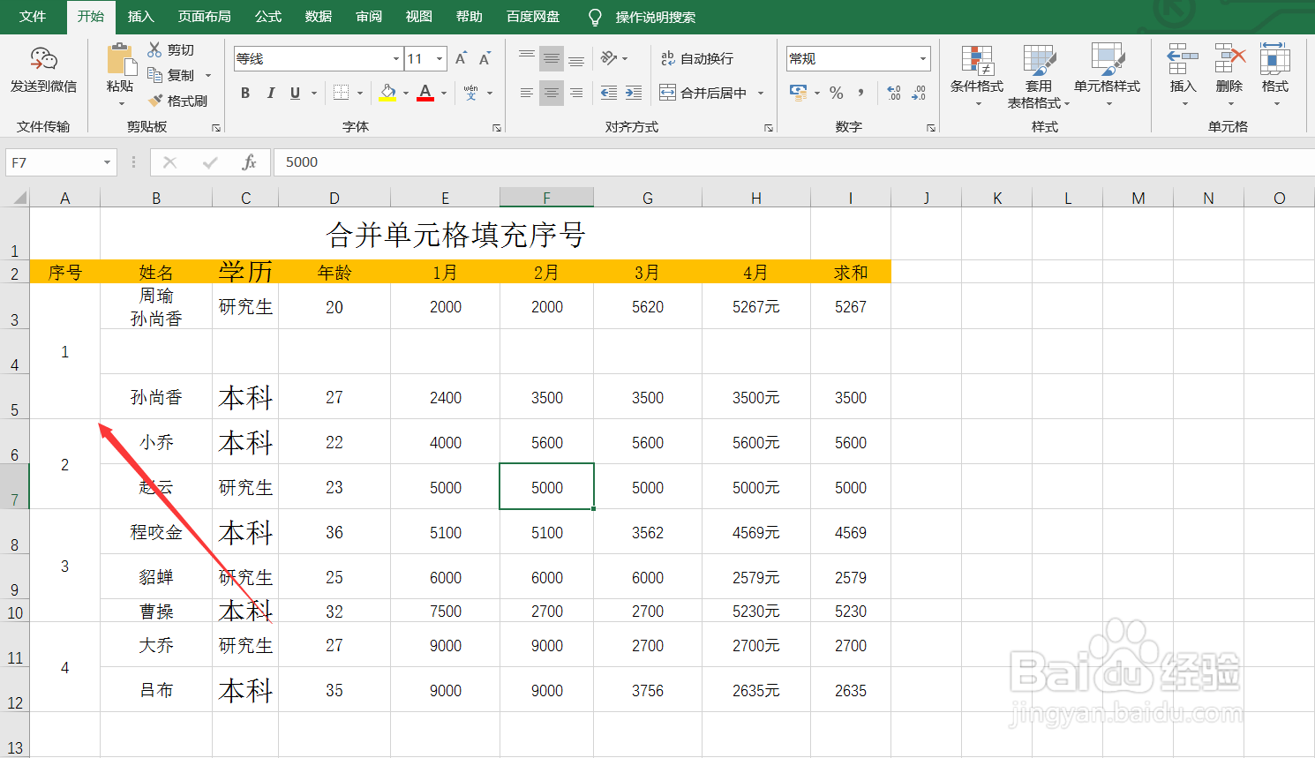The width and height of the screenshot is (1315, 758).
Task: Select cell H5 containing 3500元
Action: tap(755, 397)
